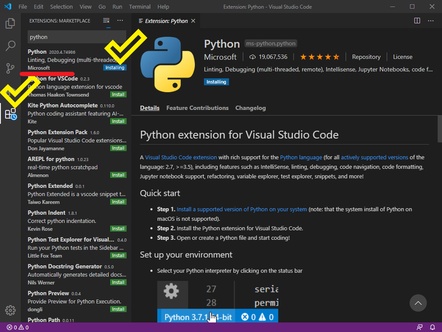Open the Explorer view in activity bar
The width and height of the screenshot is (442, 332).
pos(10,23)
